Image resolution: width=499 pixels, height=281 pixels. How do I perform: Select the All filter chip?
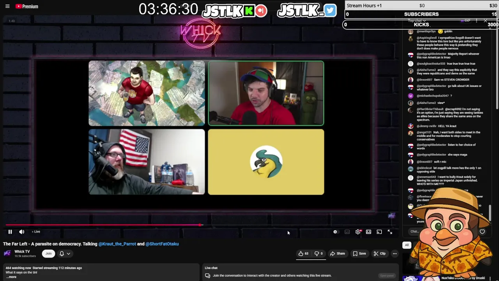[407, 245]
